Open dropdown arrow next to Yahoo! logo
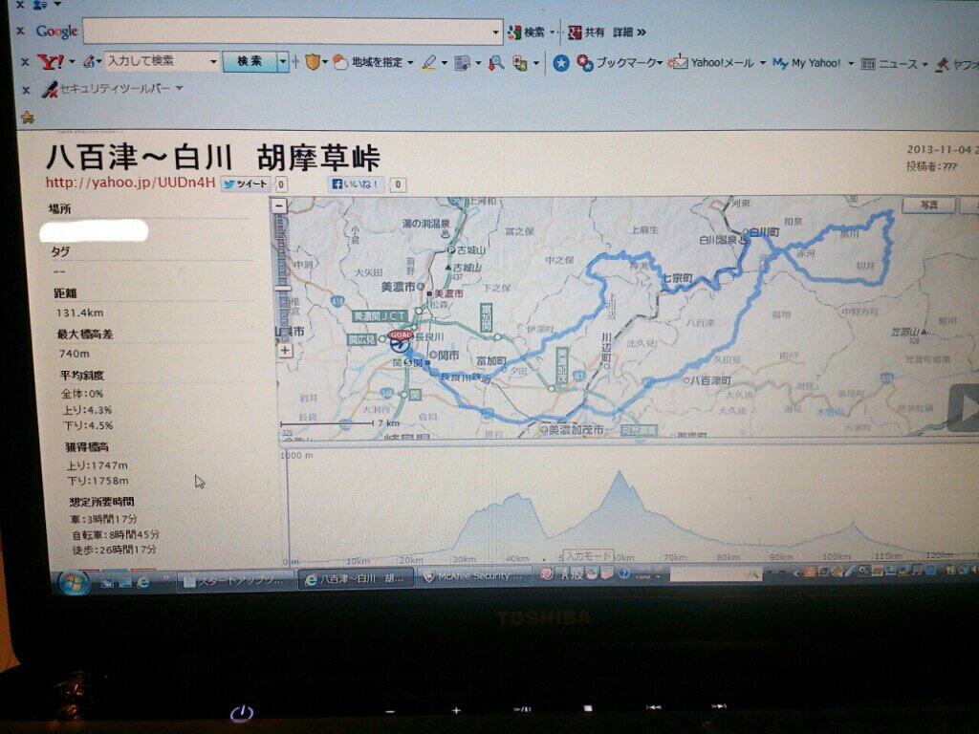This screenshot has height=734, width=979. click(x=72, y=61)
